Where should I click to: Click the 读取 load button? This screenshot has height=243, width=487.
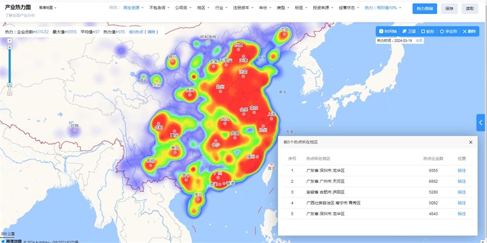(470, 9)
